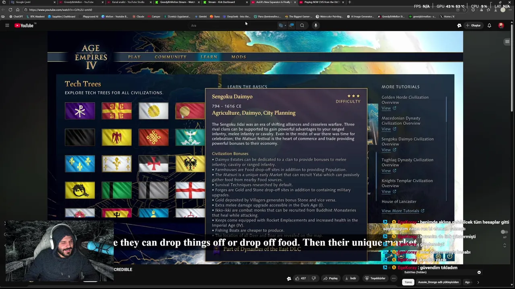
Task: Start voice search with the microphone icon
Action: tap(316, 25)
